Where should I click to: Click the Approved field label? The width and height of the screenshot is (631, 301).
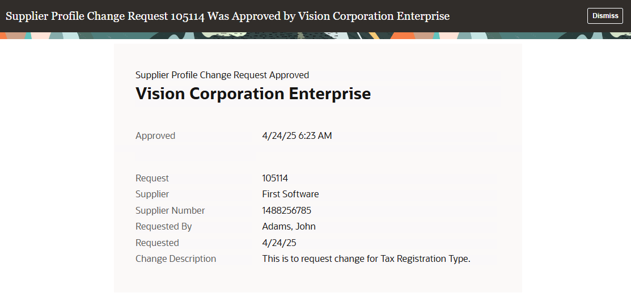click(x=155, y=135)
